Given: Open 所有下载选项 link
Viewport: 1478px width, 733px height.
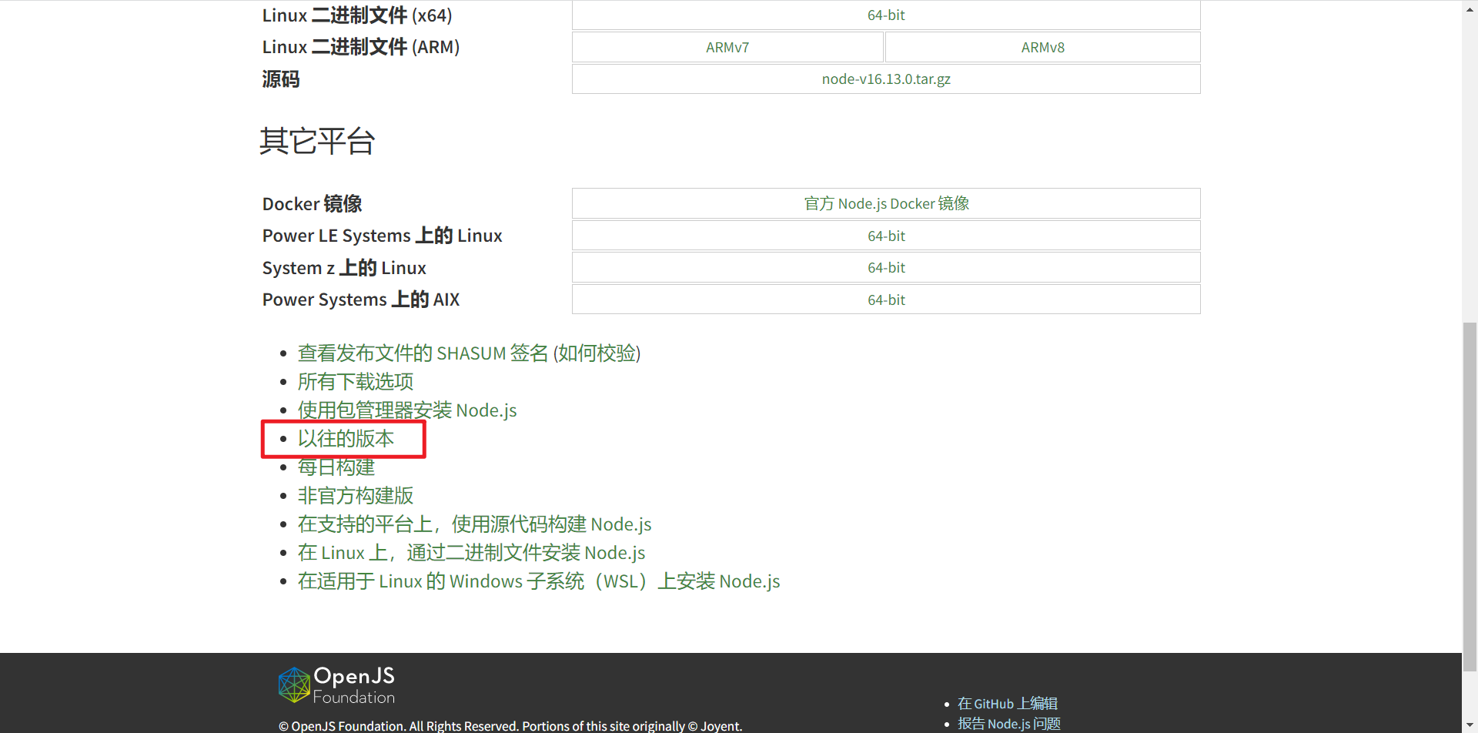Looking at the screenshot, I should (356, 382).
